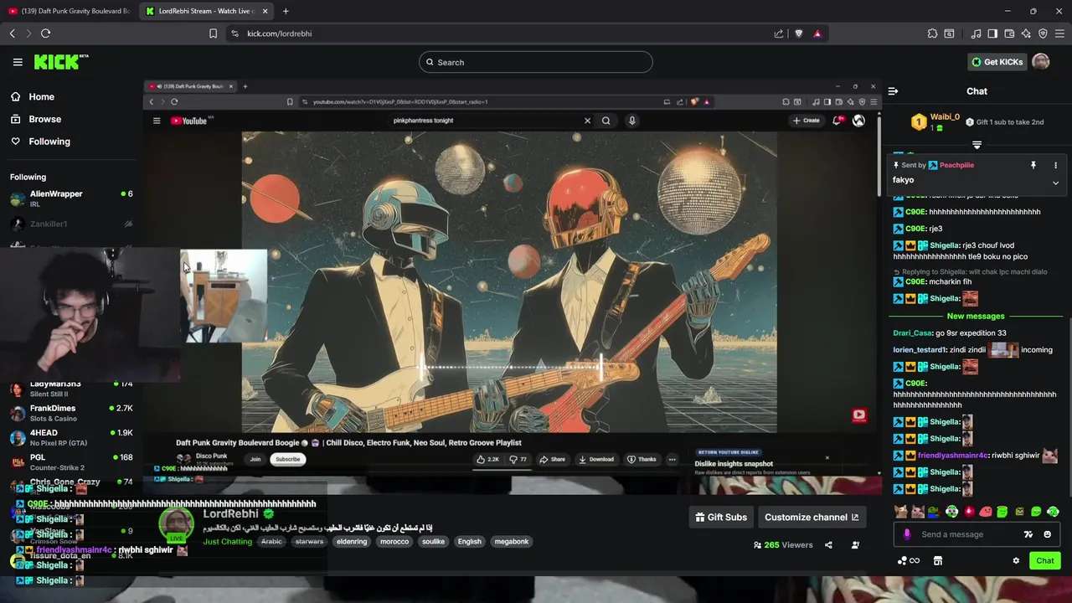Screen dimensions: 1072x603
Task: Open new tab in browser
Action: coord(286,11)
